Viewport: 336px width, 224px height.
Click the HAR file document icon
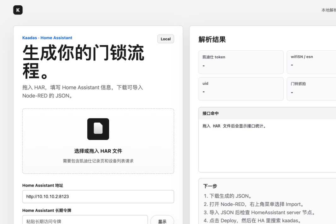[98, 129]
